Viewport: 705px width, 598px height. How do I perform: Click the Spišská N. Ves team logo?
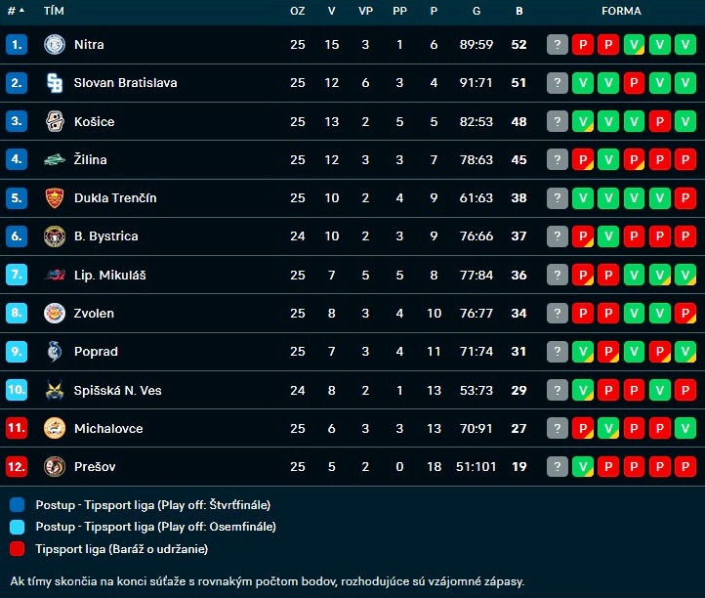tap(55, 390)
